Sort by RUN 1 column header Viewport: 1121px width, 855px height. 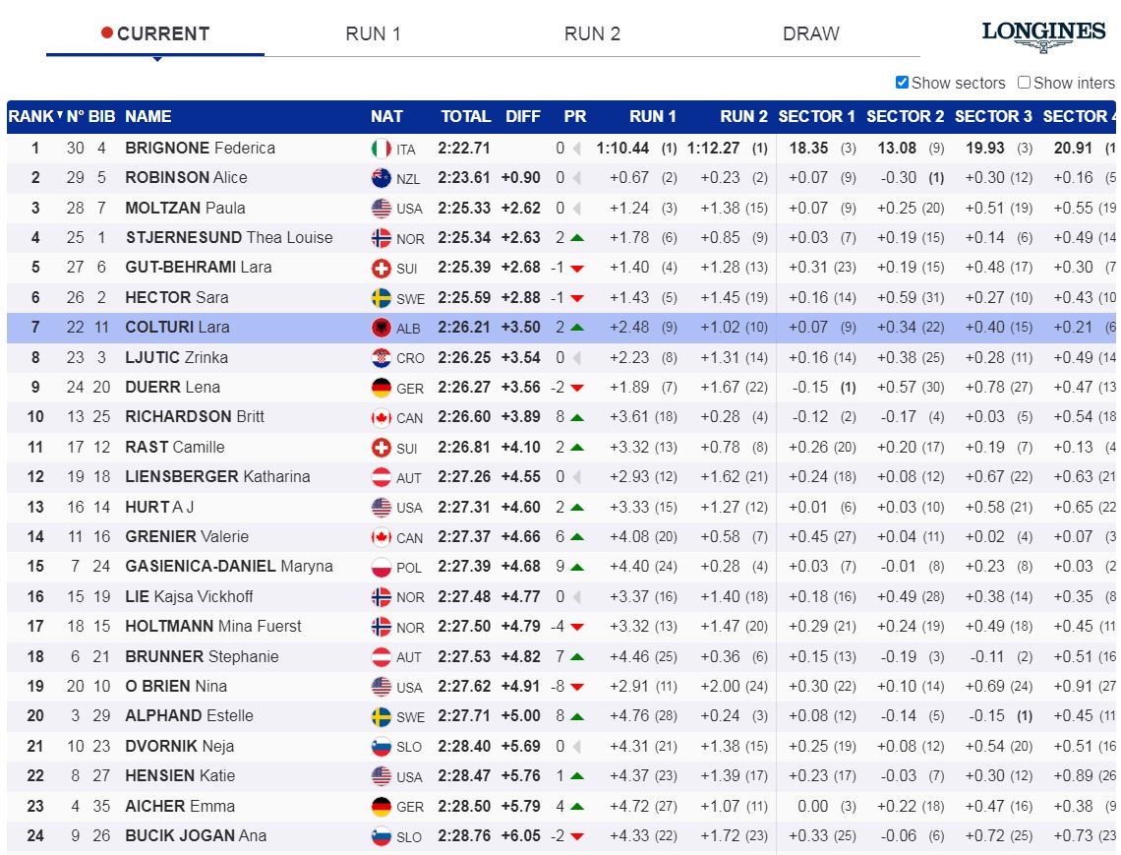point(653,116)
